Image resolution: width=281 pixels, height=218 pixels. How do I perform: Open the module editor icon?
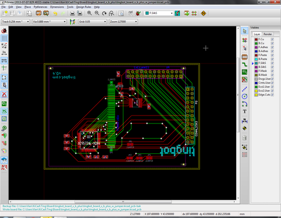(x=39, y=13)
